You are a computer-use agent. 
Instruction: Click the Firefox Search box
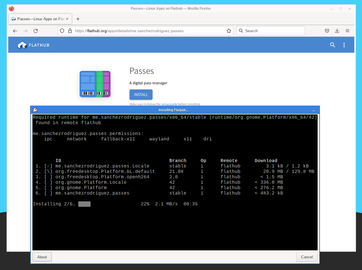click(x=270, y=31)
